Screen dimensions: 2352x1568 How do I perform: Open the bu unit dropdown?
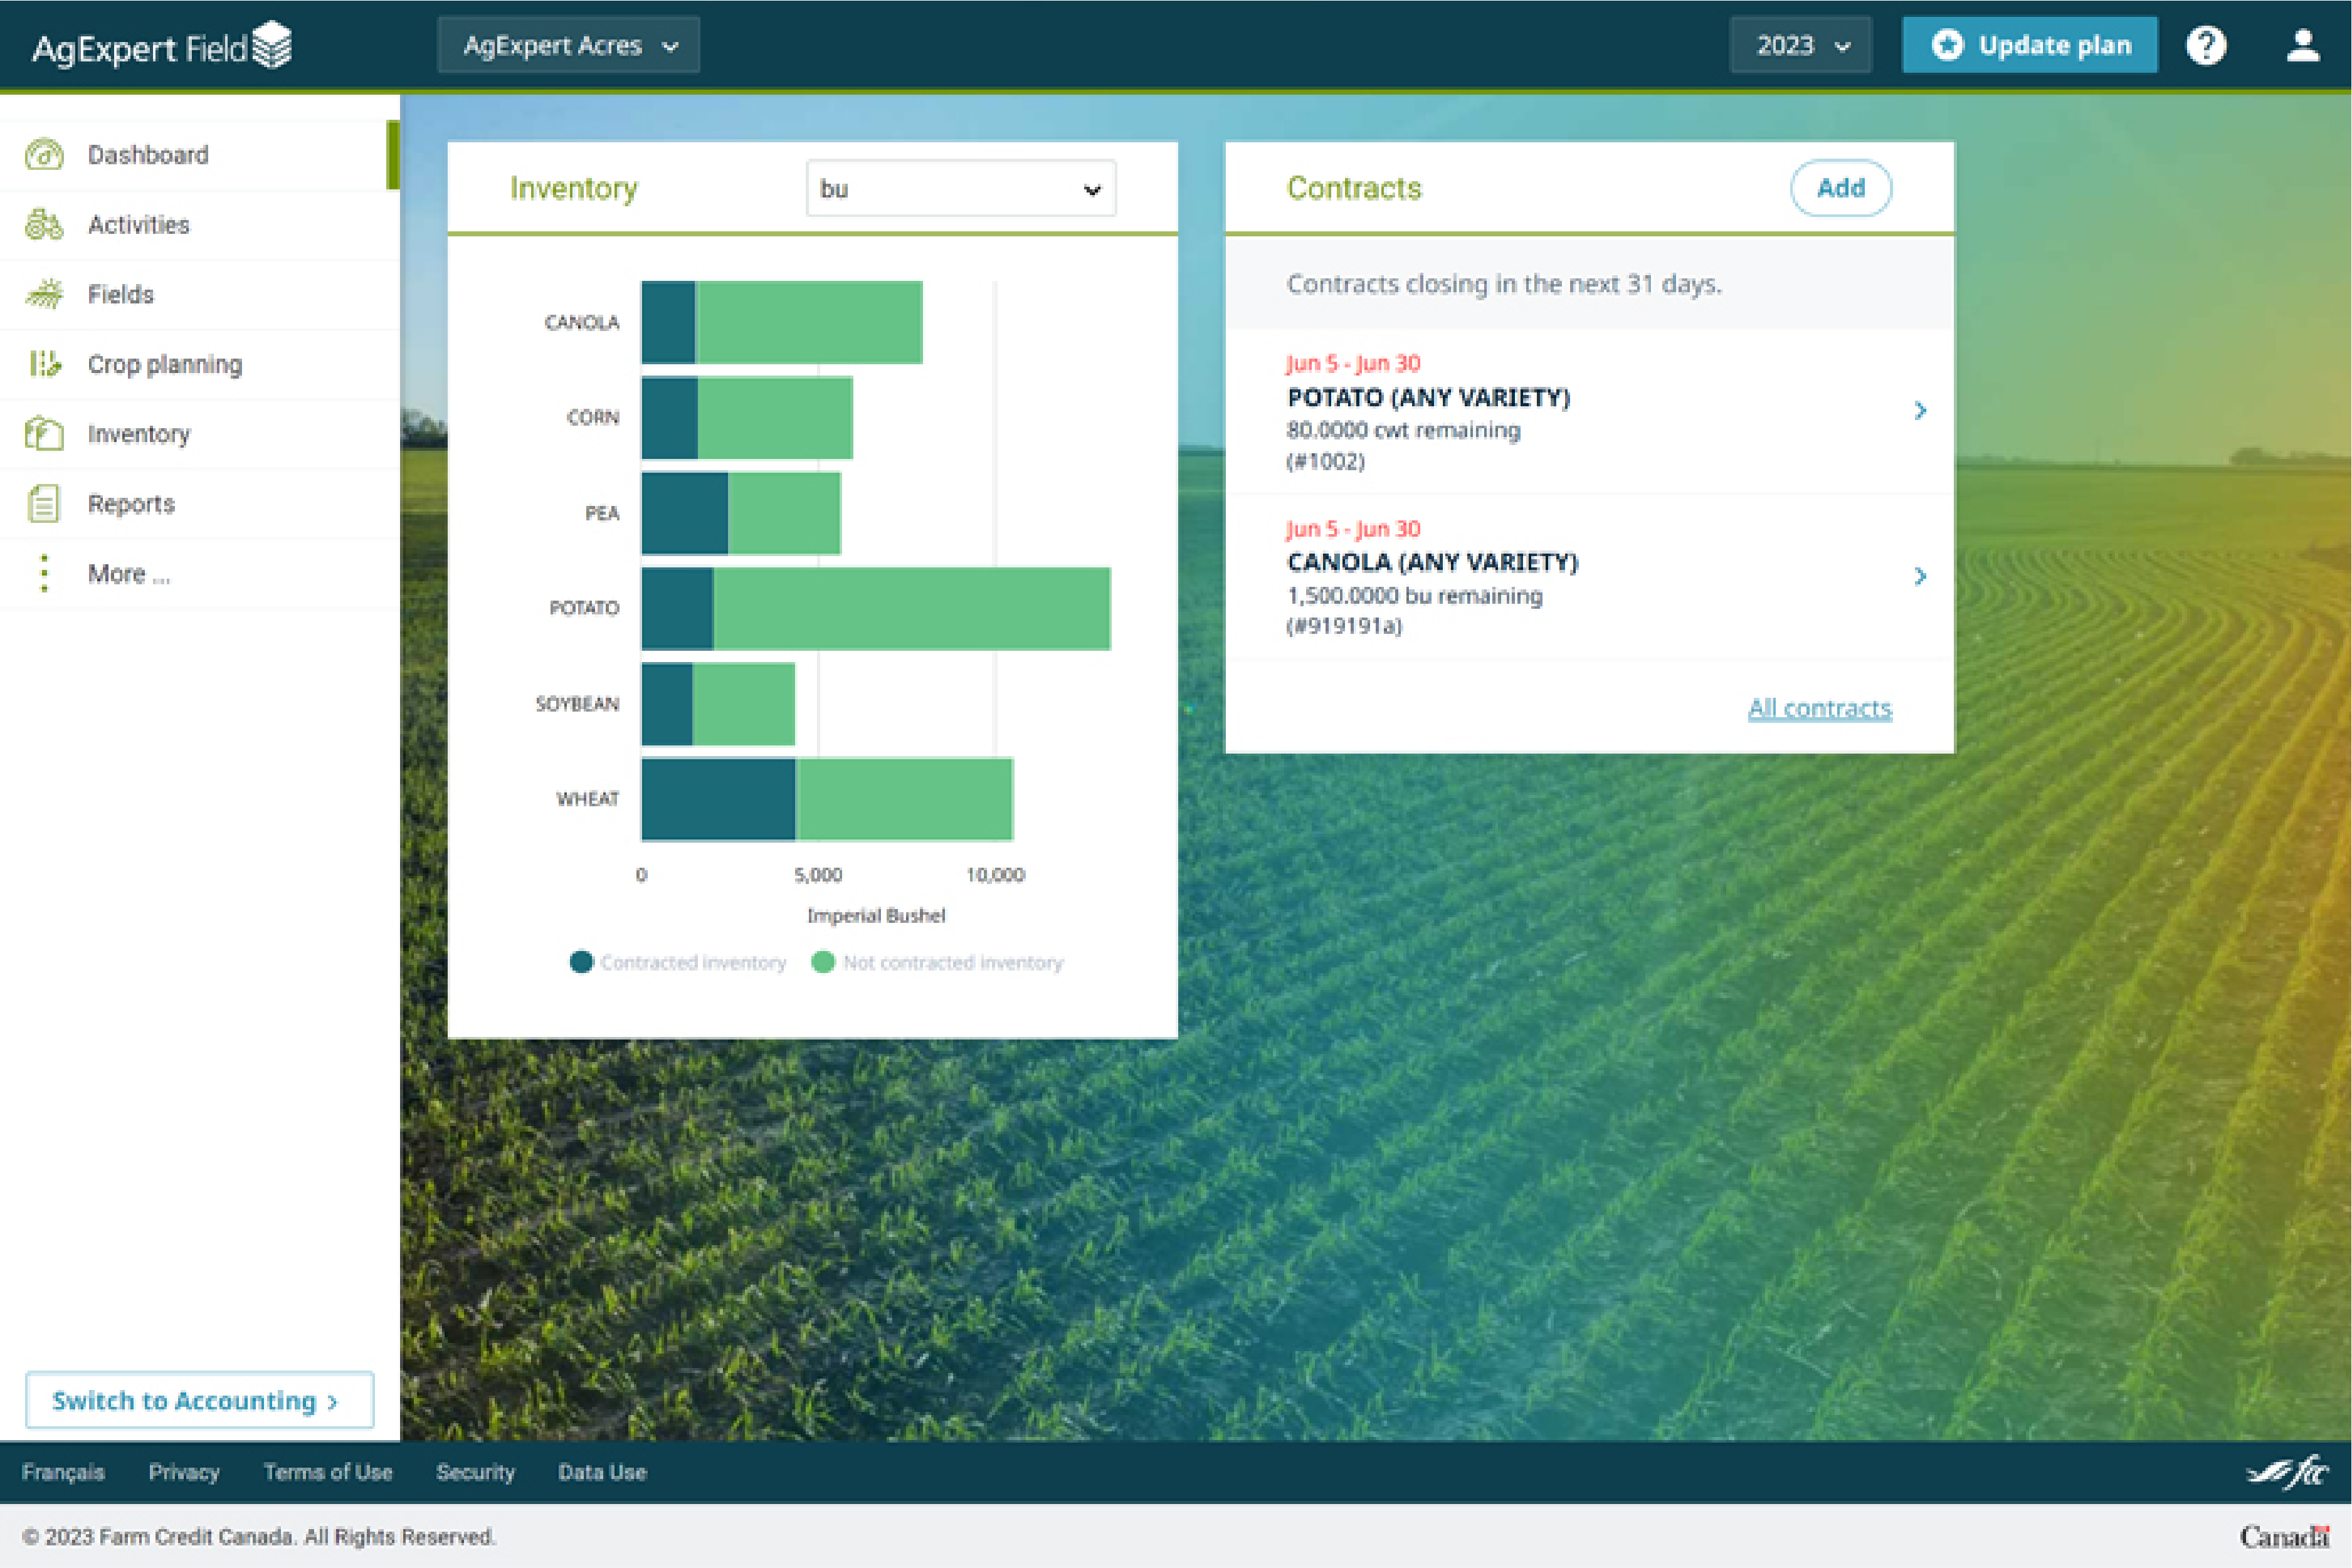point(961,188)
